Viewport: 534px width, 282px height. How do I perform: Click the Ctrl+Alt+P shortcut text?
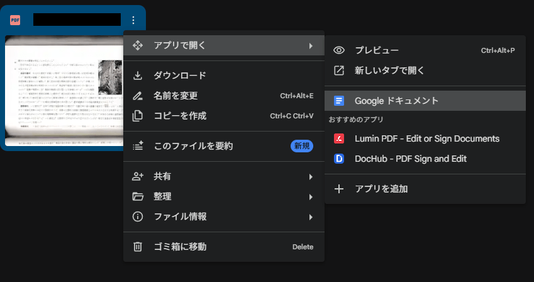(498, 50)
